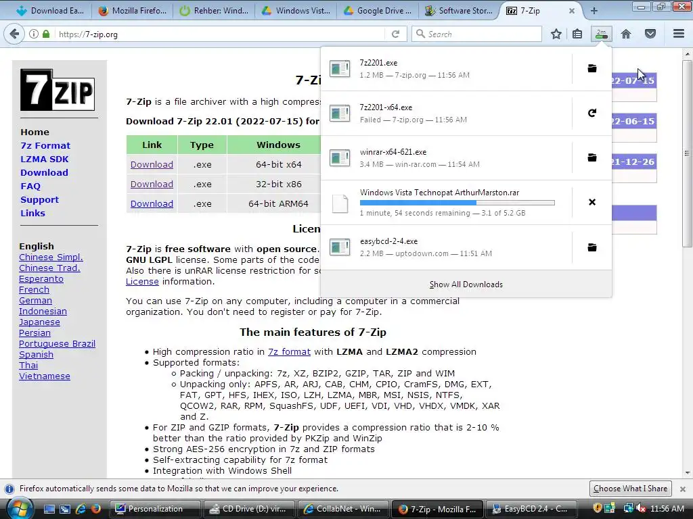The width and height of the screenshot is (693, 519).
Task: Switch to the Windows Vist... tab
Action: pos(296,11)
